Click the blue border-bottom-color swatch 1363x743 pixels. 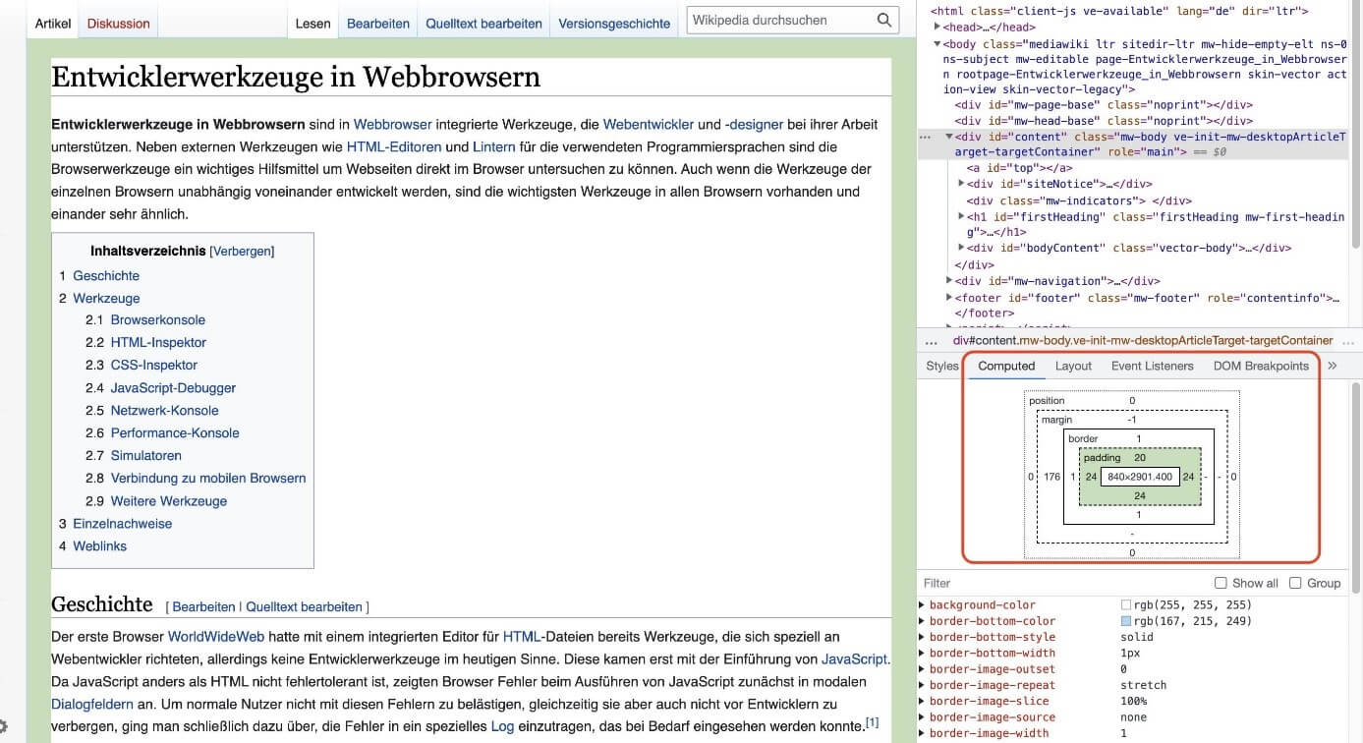1126,621
